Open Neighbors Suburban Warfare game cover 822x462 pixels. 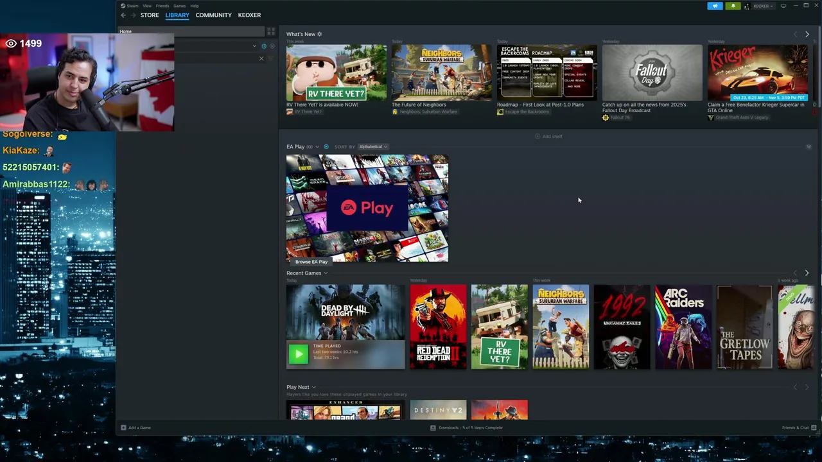pos(561,327)
